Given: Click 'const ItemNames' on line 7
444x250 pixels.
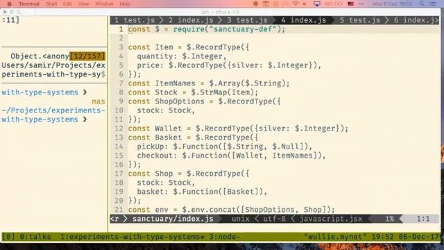Looking at the screenshot, I should (162, 83).
